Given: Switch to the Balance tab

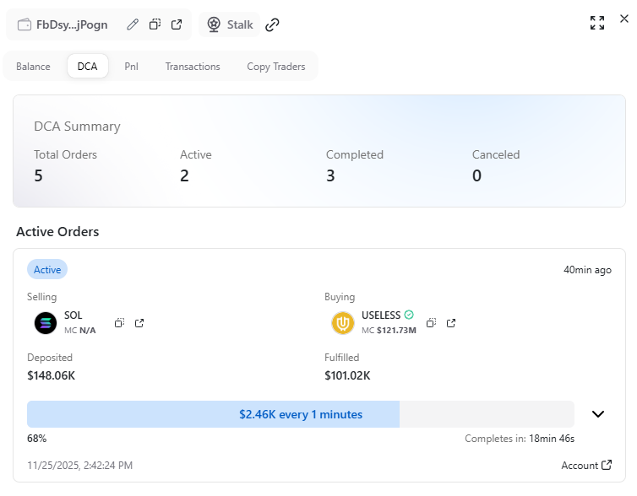Looking at the screenshot, I should coord(33,66).
